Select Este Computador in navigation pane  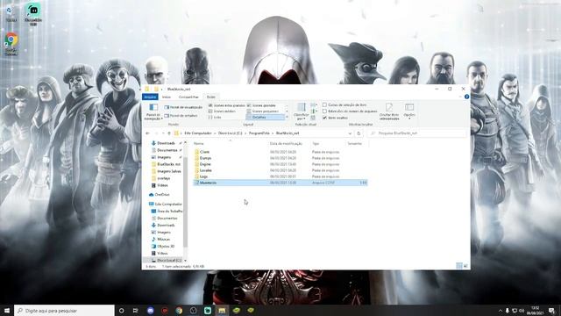click(x=168, y=205)
